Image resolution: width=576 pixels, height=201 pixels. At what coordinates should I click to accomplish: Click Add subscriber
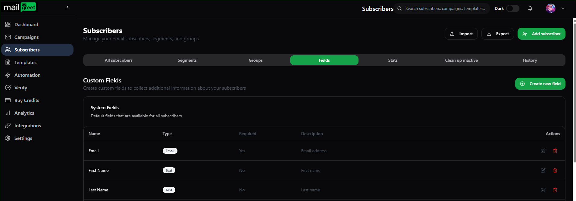[x=541, y=34]
